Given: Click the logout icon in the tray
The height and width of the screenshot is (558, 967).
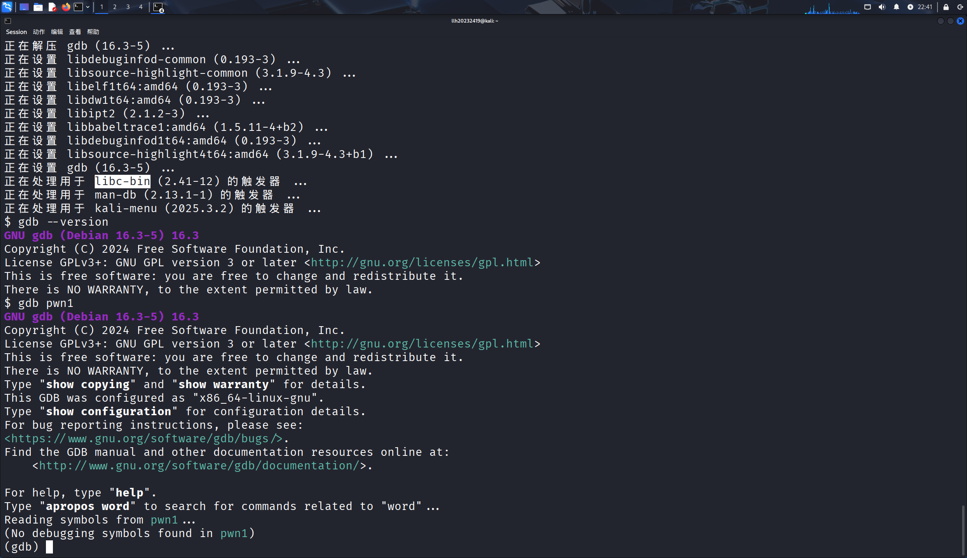Looking at the screenshot, I should click(x=960, y=7).
